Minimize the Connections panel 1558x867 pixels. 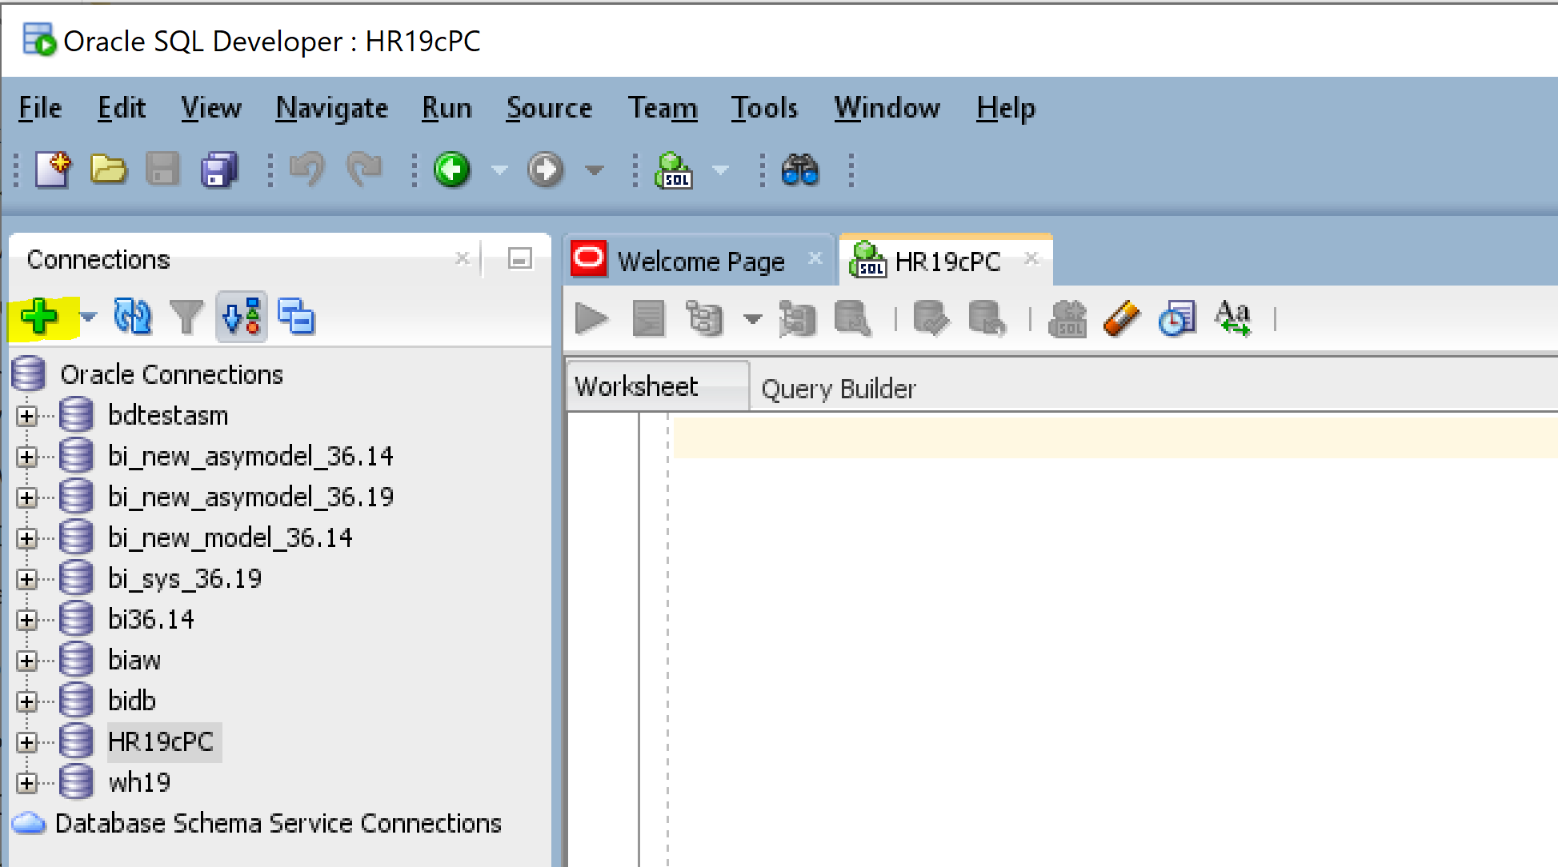click(520, 258)
